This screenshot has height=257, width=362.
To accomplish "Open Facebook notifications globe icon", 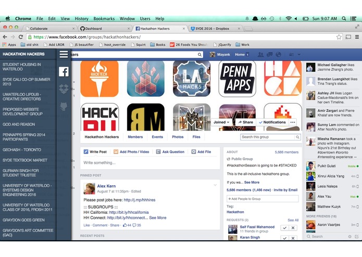I will tap(279, 55).
